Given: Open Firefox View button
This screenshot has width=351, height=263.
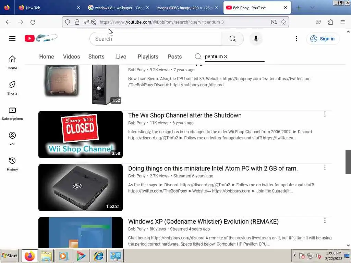Looking at the screenshot, I should tap(7, 8).
